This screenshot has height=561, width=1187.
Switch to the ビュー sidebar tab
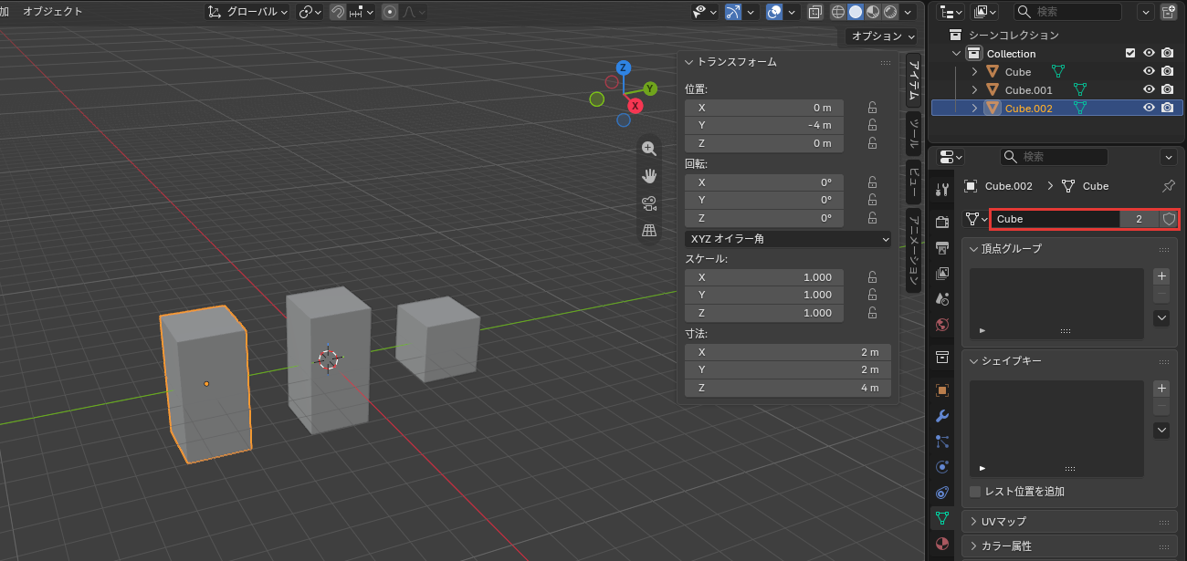click(913, 180)
